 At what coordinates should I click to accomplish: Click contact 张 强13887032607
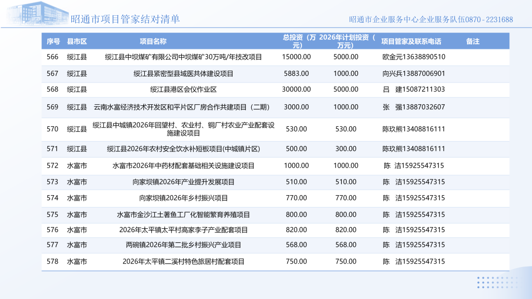pyautogui.click(x=414, y=107)
